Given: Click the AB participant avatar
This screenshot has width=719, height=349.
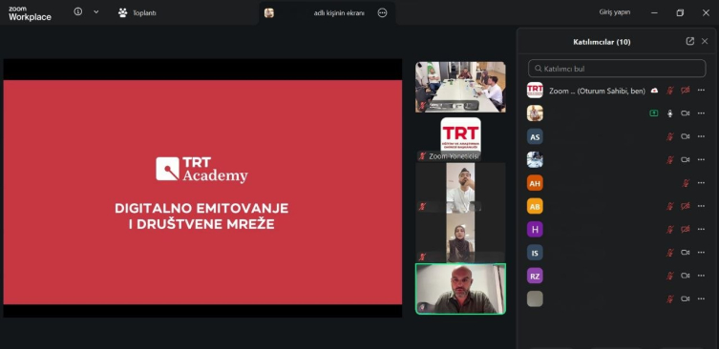Looking at the screenshot, I should [535, 206].
